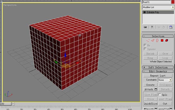Select Vertex sub-object mode icon
Image resolution: width=175 pixels, height=110 pixels.
[148, 40]
